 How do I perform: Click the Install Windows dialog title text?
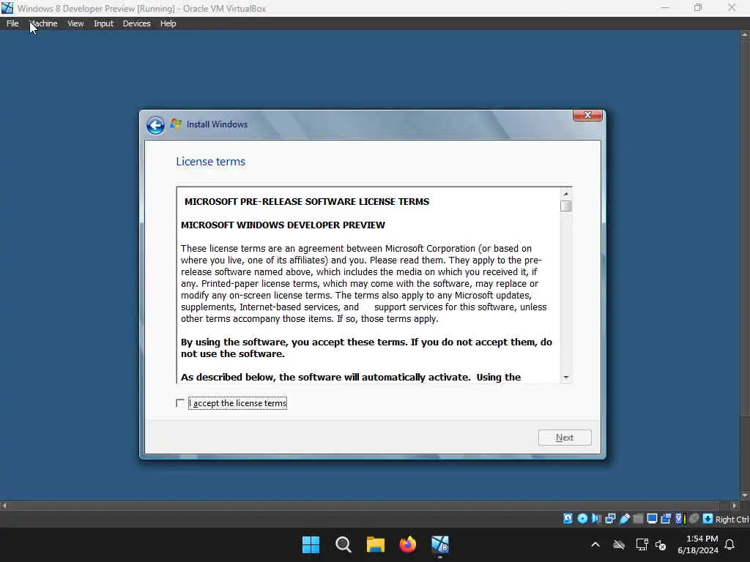217,124
